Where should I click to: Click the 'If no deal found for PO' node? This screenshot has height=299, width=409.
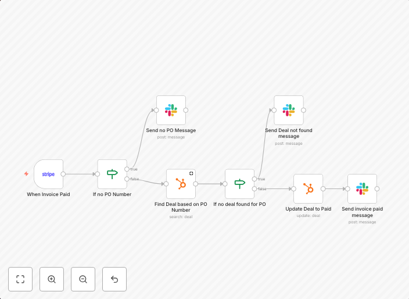239,184
